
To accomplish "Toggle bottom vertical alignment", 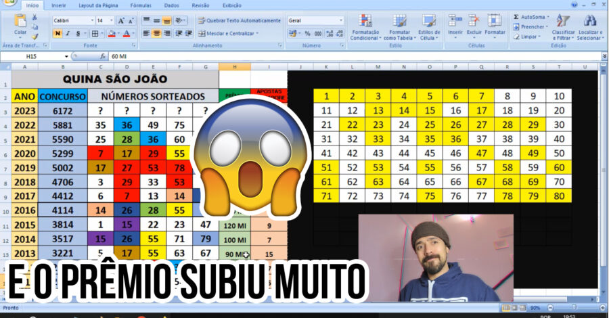I will click(x=166, y=20).
